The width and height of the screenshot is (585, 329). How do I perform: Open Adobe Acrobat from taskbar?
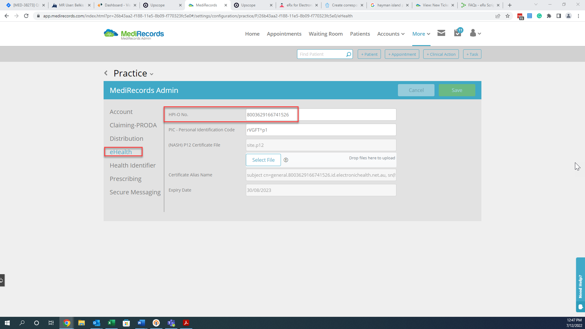point(186,323)
